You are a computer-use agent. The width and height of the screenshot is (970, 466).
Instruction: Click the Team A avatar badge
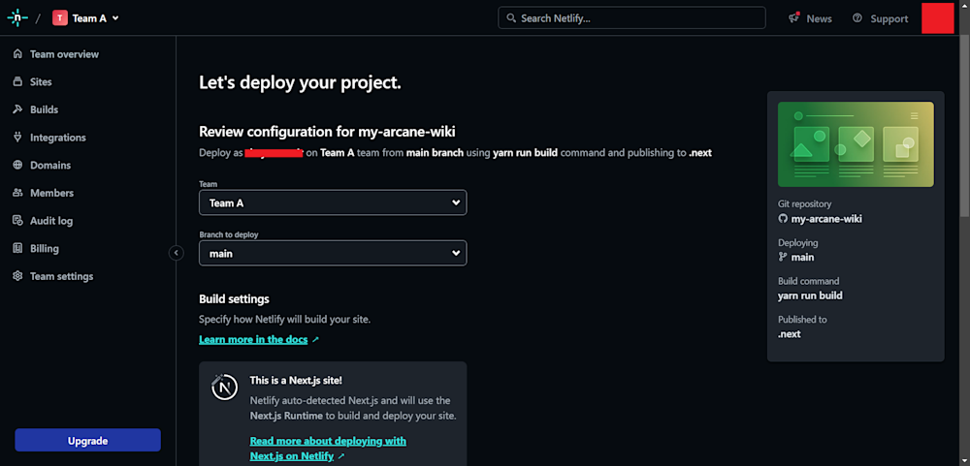tap(59, 17)
